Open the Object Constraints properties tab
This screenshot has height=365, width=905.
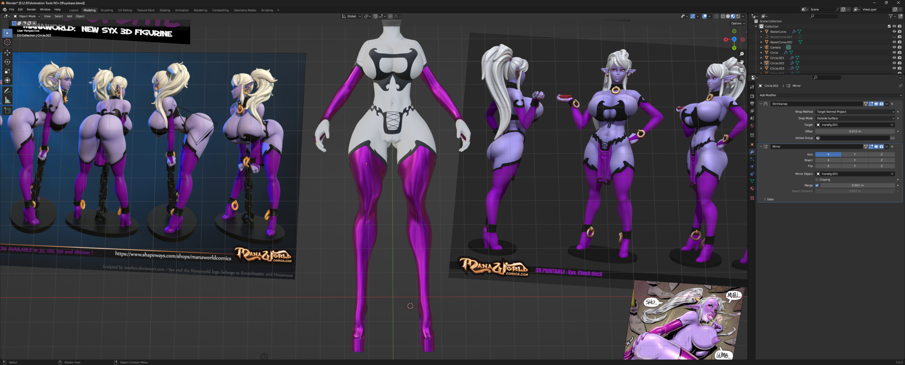point(752,174)
